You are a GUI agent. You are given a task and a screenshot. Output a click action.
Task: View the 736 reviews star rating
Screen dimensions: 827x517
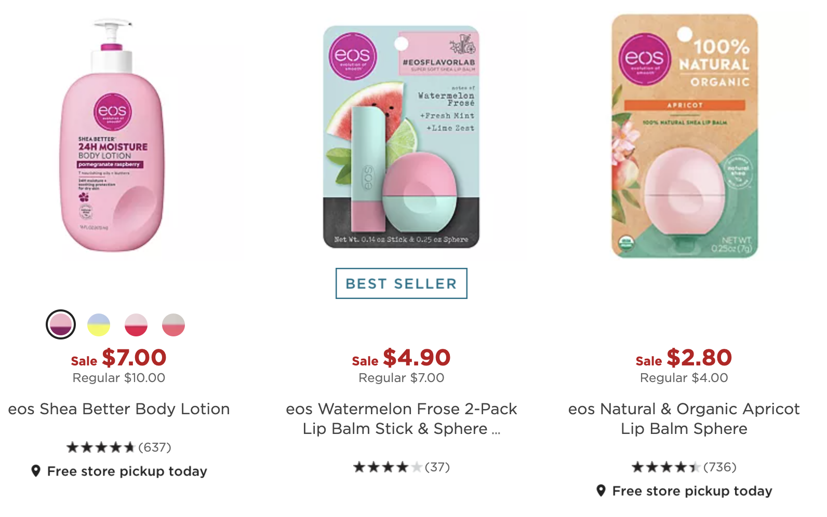(684, 467)
